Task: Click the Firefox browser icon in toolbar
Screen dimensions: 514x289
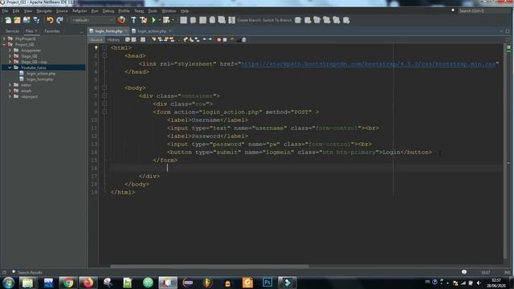Action: click(x=121, y=20)
